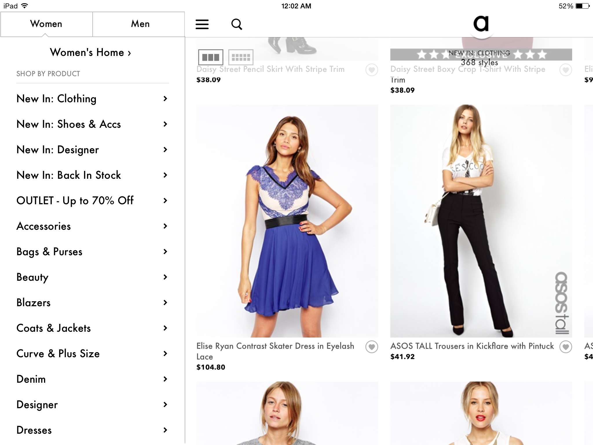
Task: Open Elise Ryan skater dress photo
Action: [287, 221]
